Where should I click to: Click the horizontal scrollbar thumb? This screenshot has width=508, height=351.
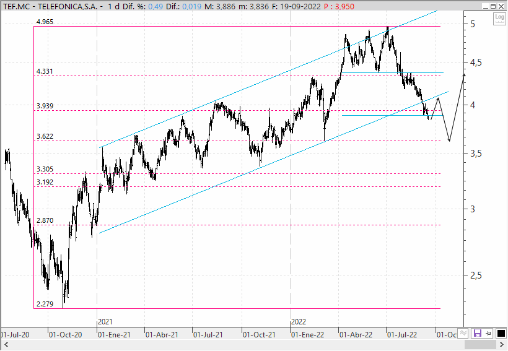[480, 345]
